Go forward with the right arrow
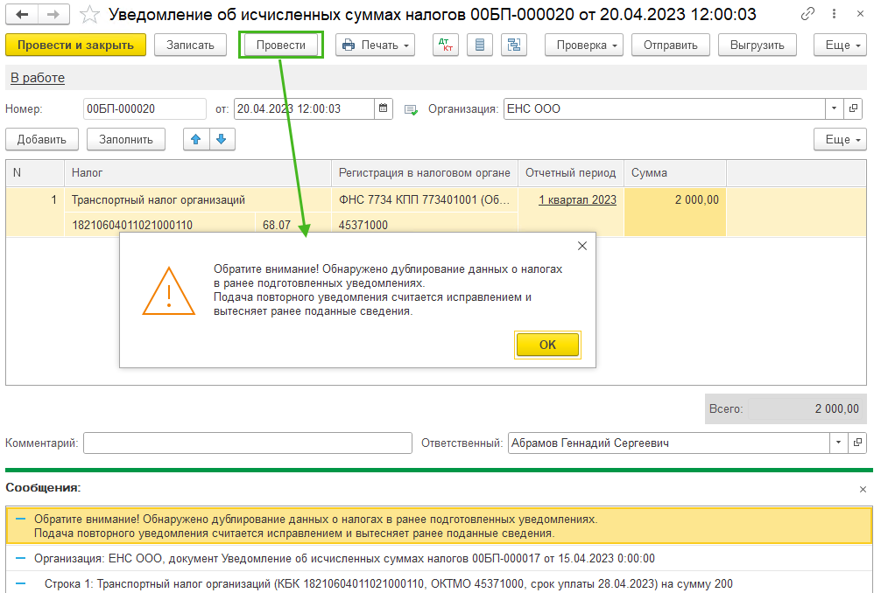The height and width of the screenshot is (593, 881). point(53,14)
